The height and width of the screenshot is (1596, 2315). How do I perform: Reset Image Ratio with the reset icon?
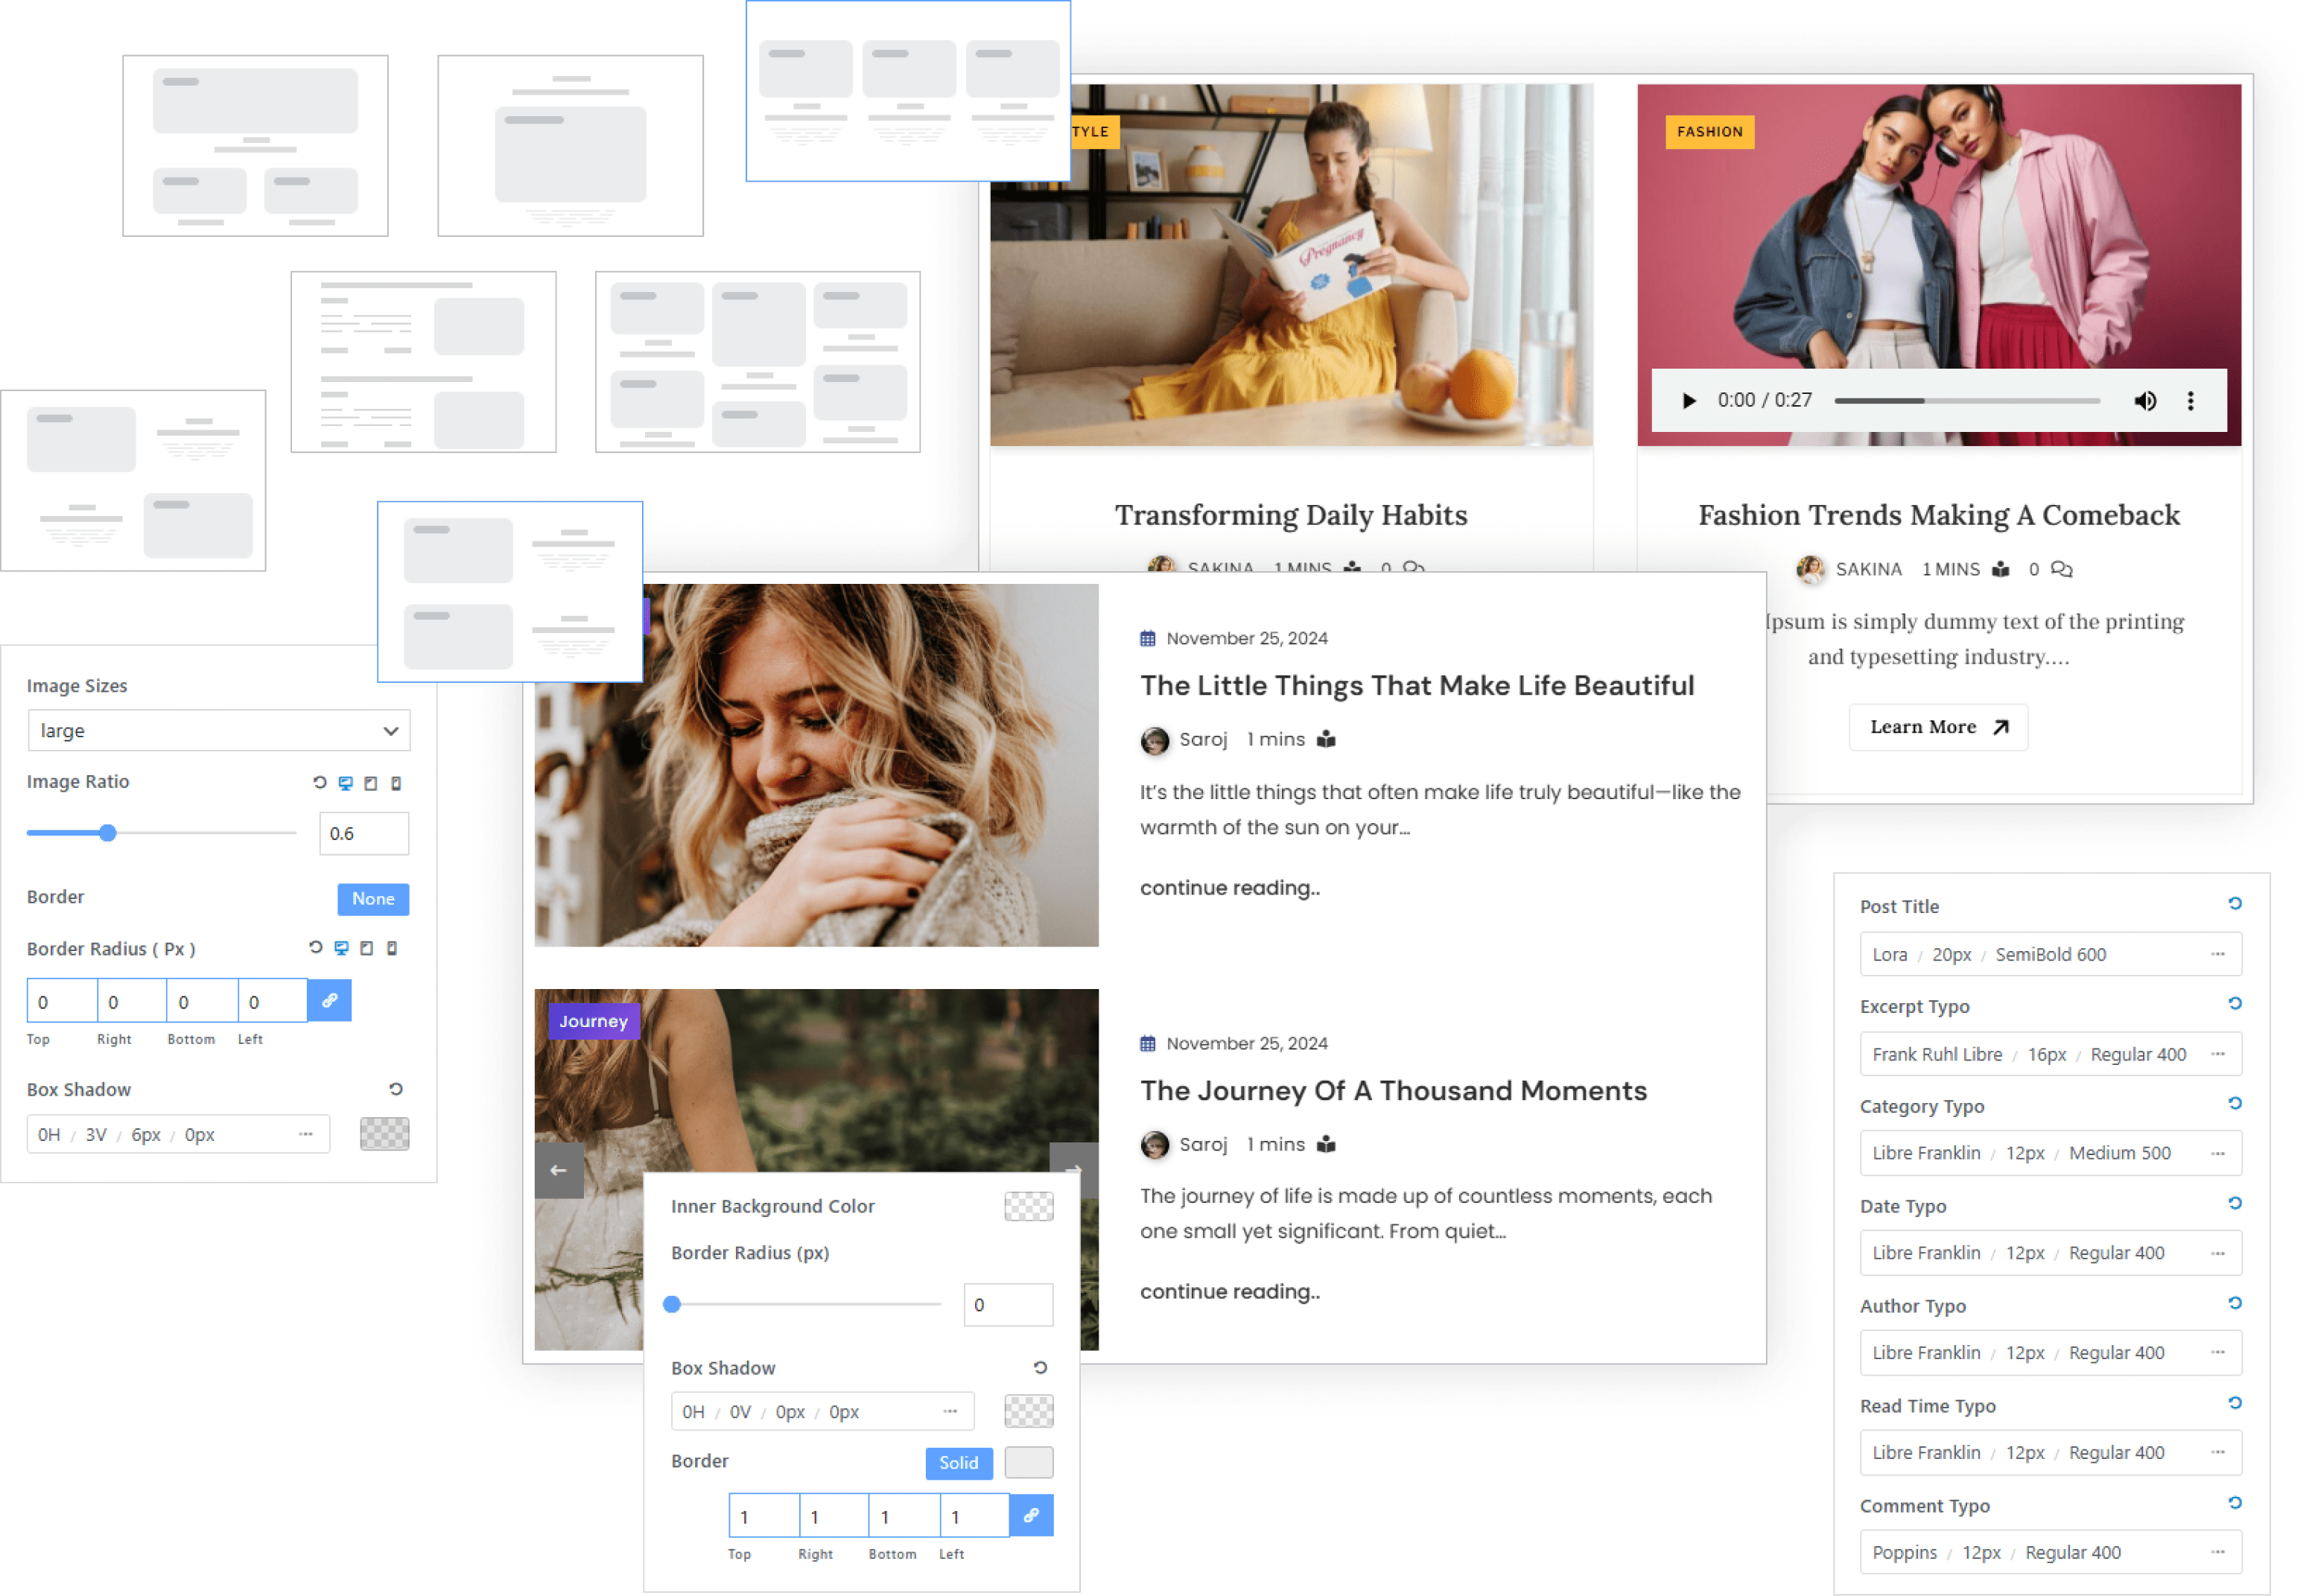click(320, 782)
